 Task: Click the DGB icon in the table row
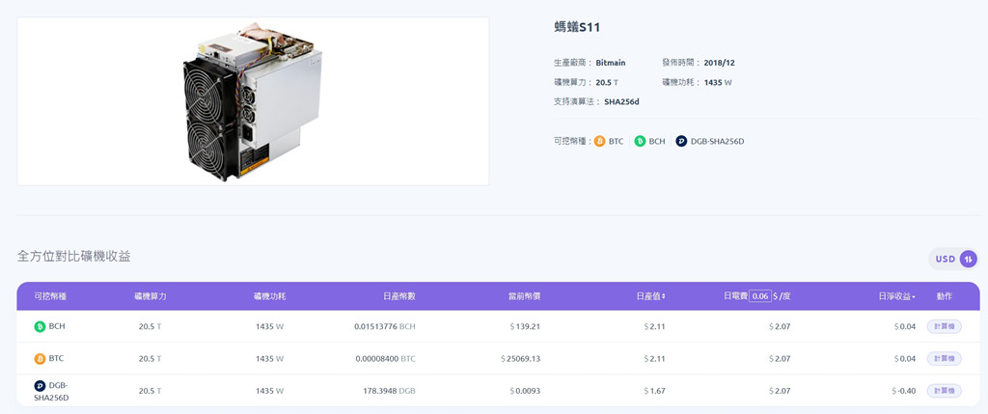40,385
